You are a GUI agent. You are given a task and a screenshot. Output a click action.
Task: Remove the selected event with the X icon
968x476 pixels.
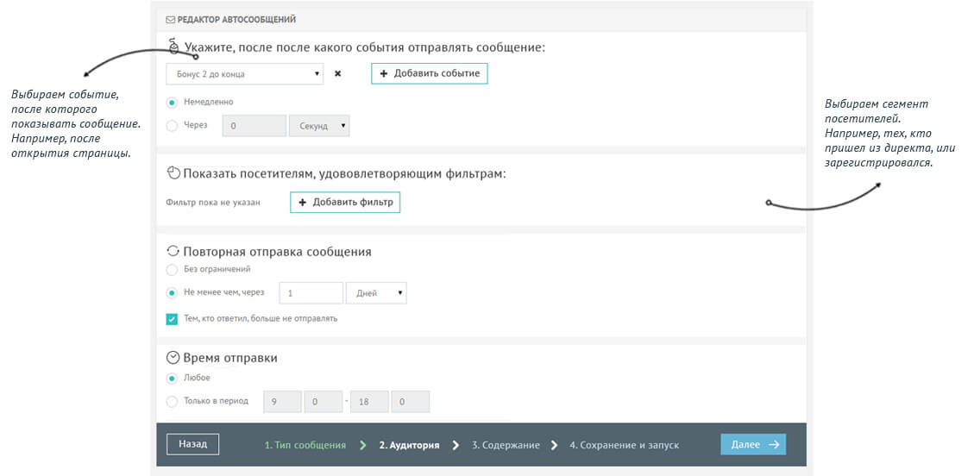point(337,74)
